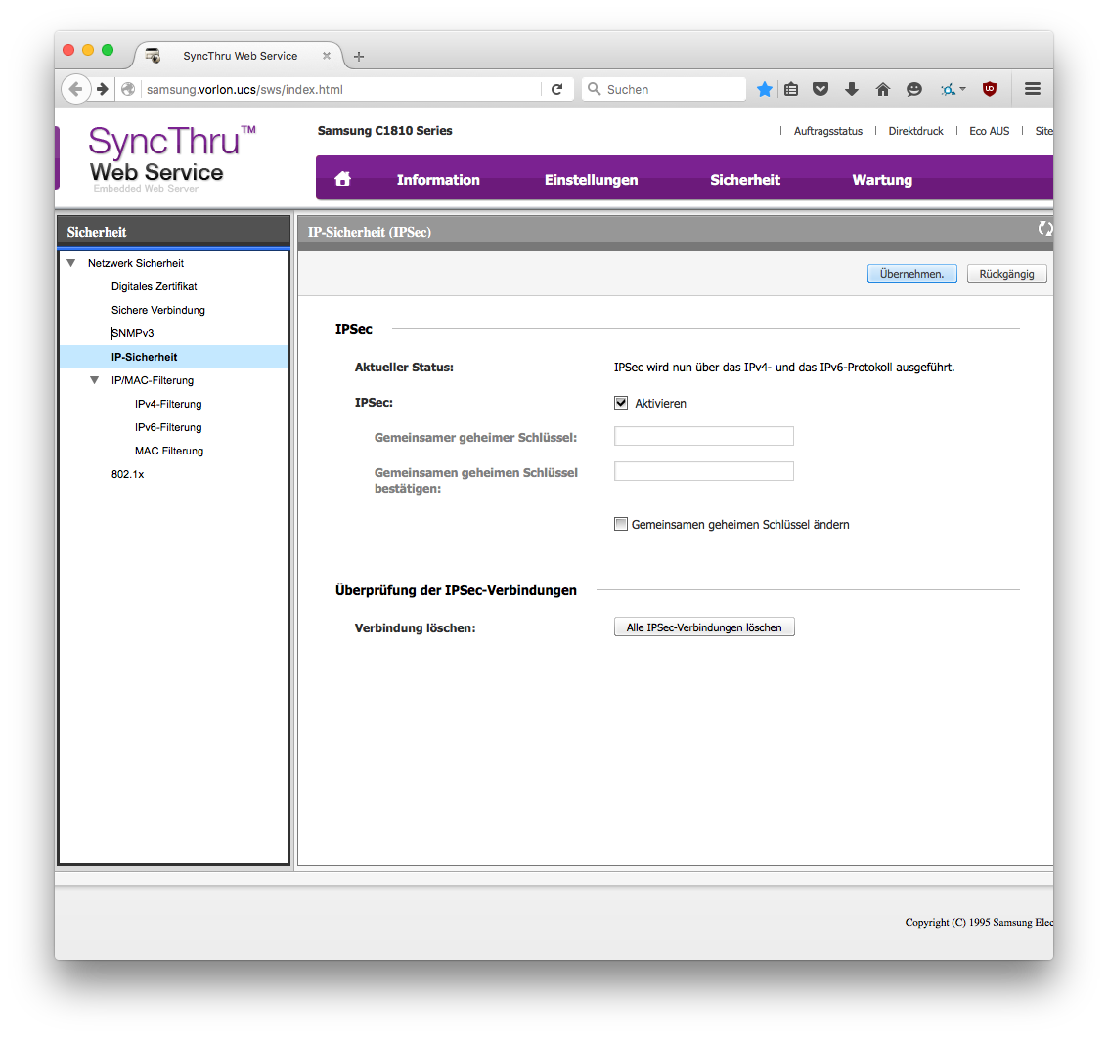Image resolution: width=1108 pixels, height=1038 pixels.
Task: Click the refresh icon in IP-Sicherheit header
Action: 1045,229
